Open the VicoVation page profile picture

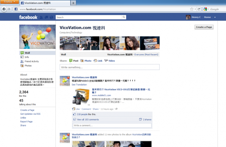(x=37, y=37)
